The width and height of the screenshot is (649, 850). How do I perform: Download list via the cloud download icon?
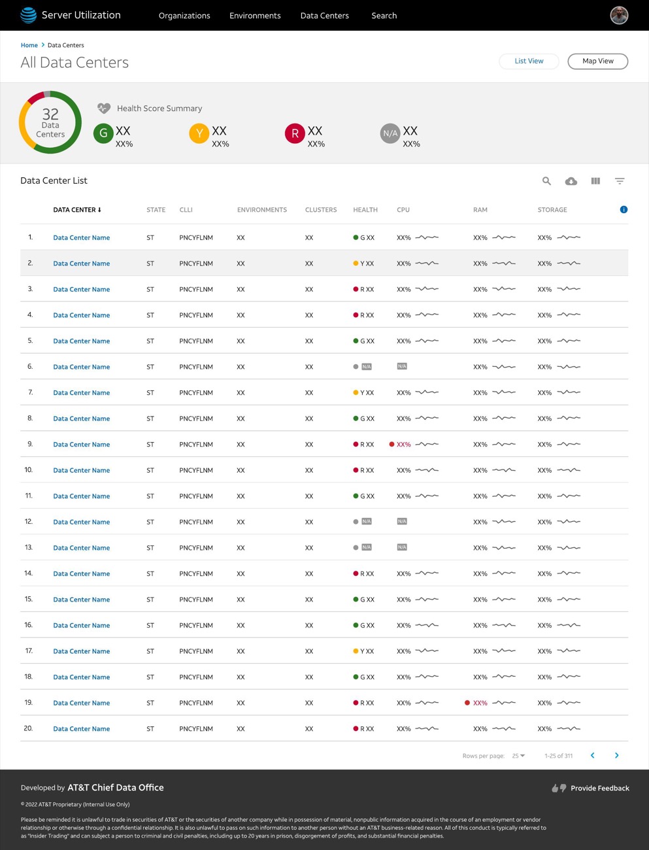571,181
